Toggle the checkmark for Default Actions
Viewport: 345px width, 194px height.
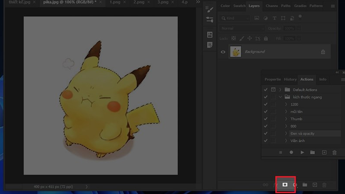coord(266,90)
